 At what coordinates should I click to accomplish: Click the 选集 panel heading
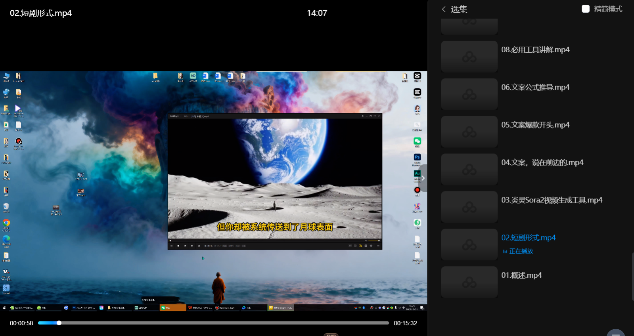coord(459,9)
